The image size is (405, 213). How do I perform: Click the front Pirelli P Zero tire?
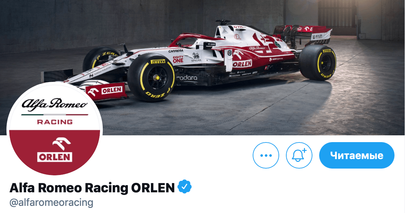151,77
